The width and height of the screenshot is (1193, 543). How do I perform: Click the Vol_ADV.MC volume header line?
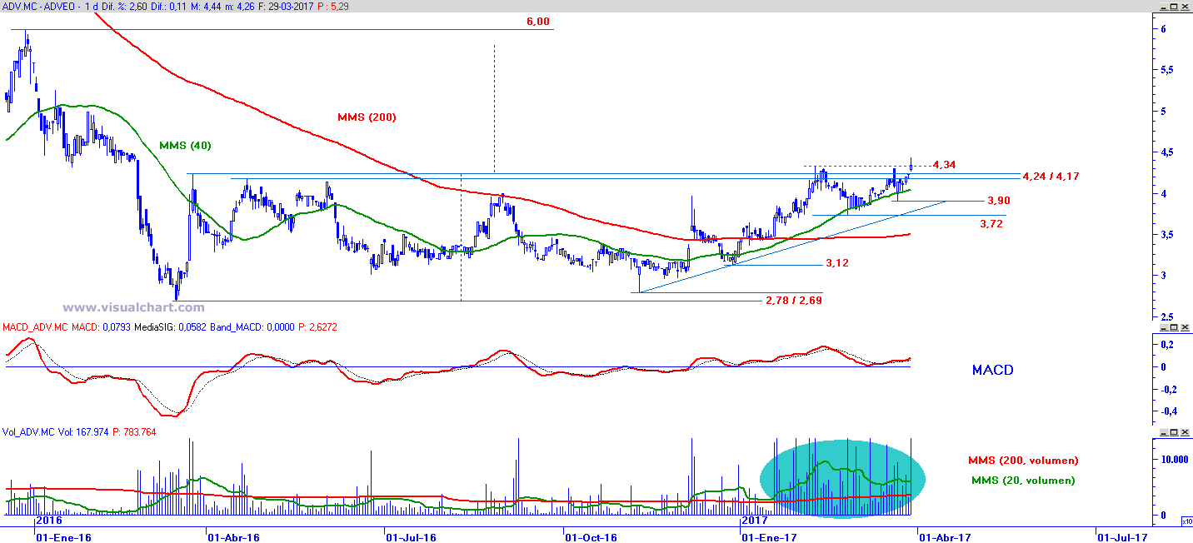(80, 432)
